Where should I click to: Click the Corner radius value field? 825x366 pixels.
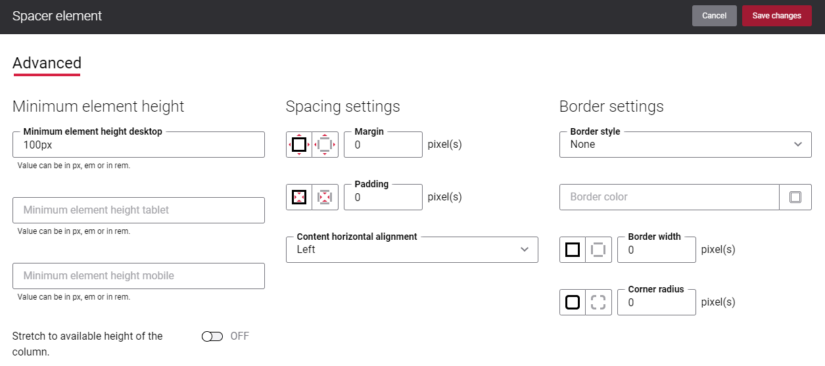pyautogui.click(x=657, y=302)
